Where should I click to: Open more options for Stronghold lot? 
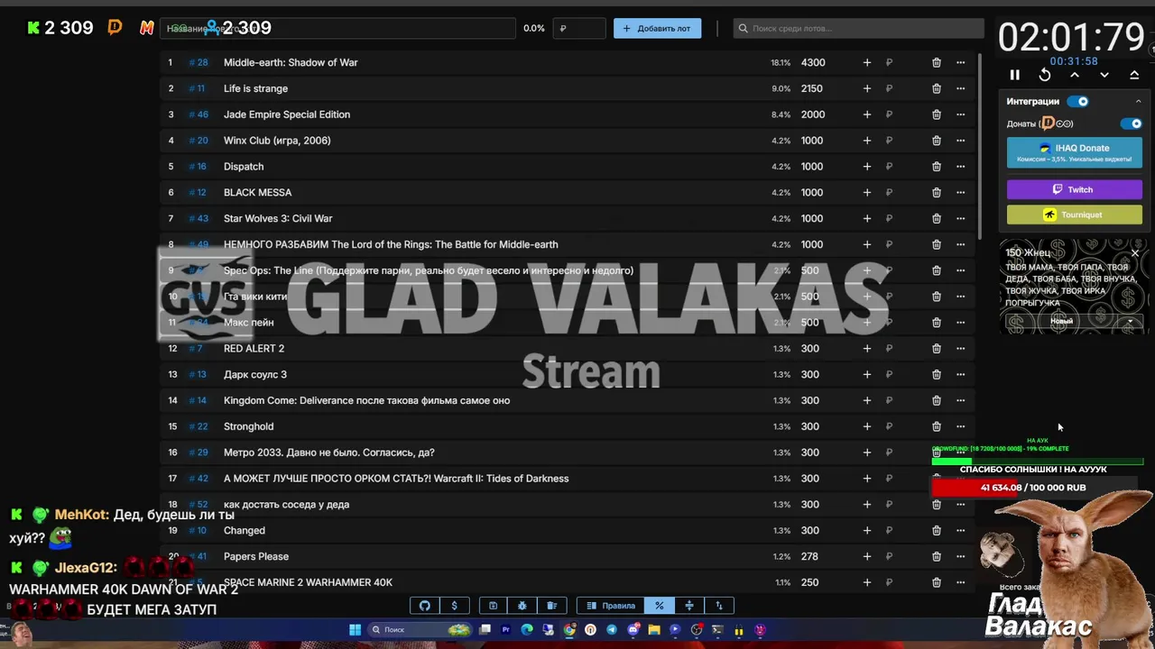(x=960, y=426)
